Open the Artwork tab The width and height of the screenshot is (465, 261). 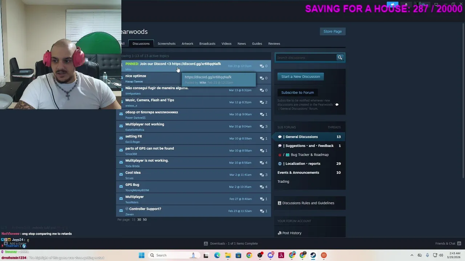coord(187,43)
